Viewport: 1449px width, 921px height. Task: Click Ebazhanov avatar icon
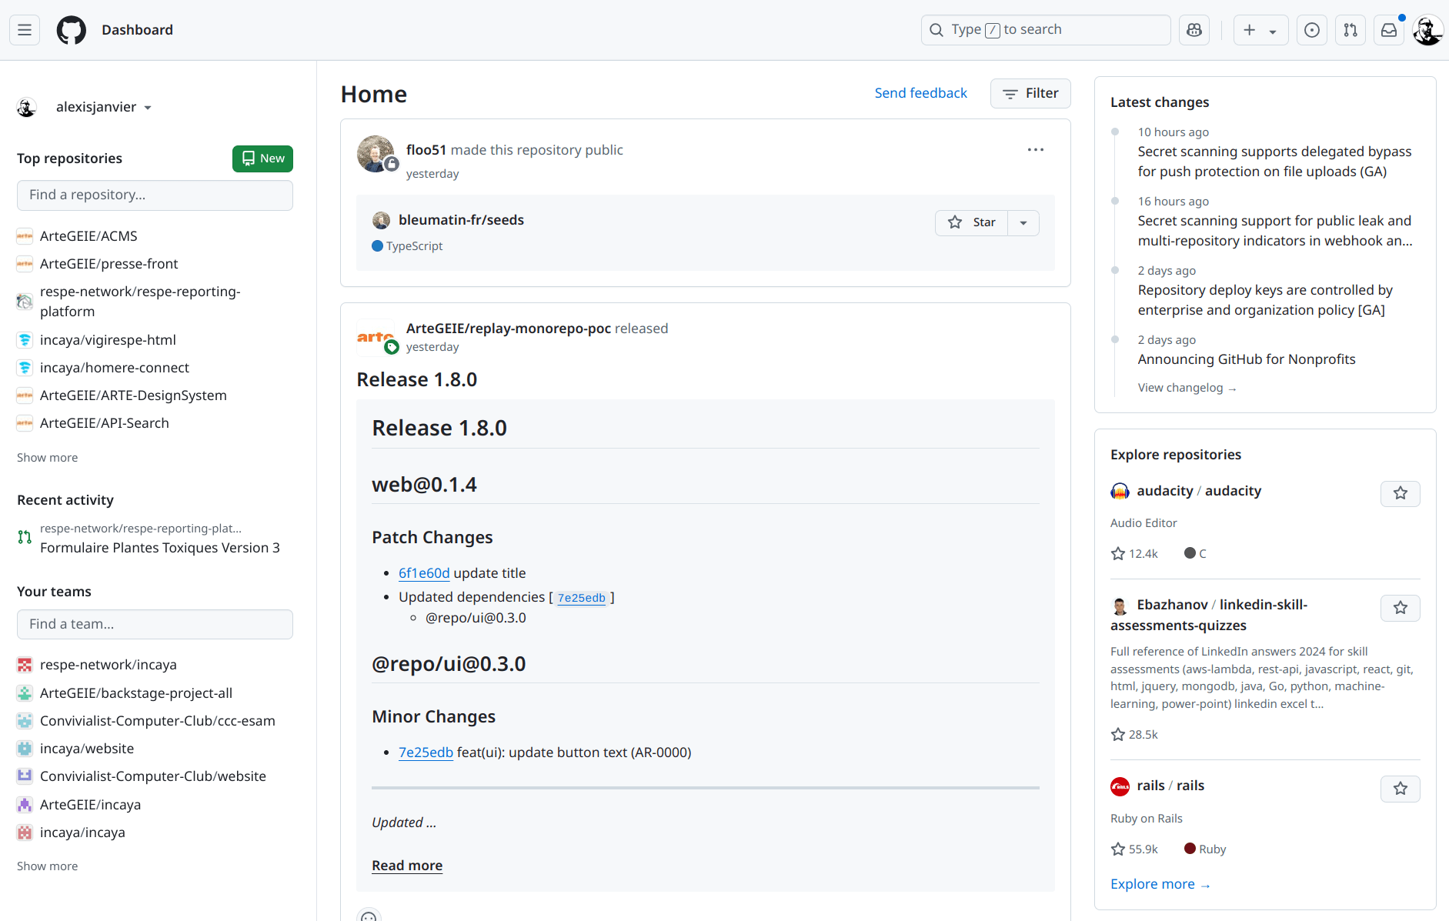coord(1120,606)
